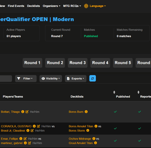The width and height of the screenshot is (151, 148).
Task: Open the Language dropdown
Action: [x=97, y=6]
